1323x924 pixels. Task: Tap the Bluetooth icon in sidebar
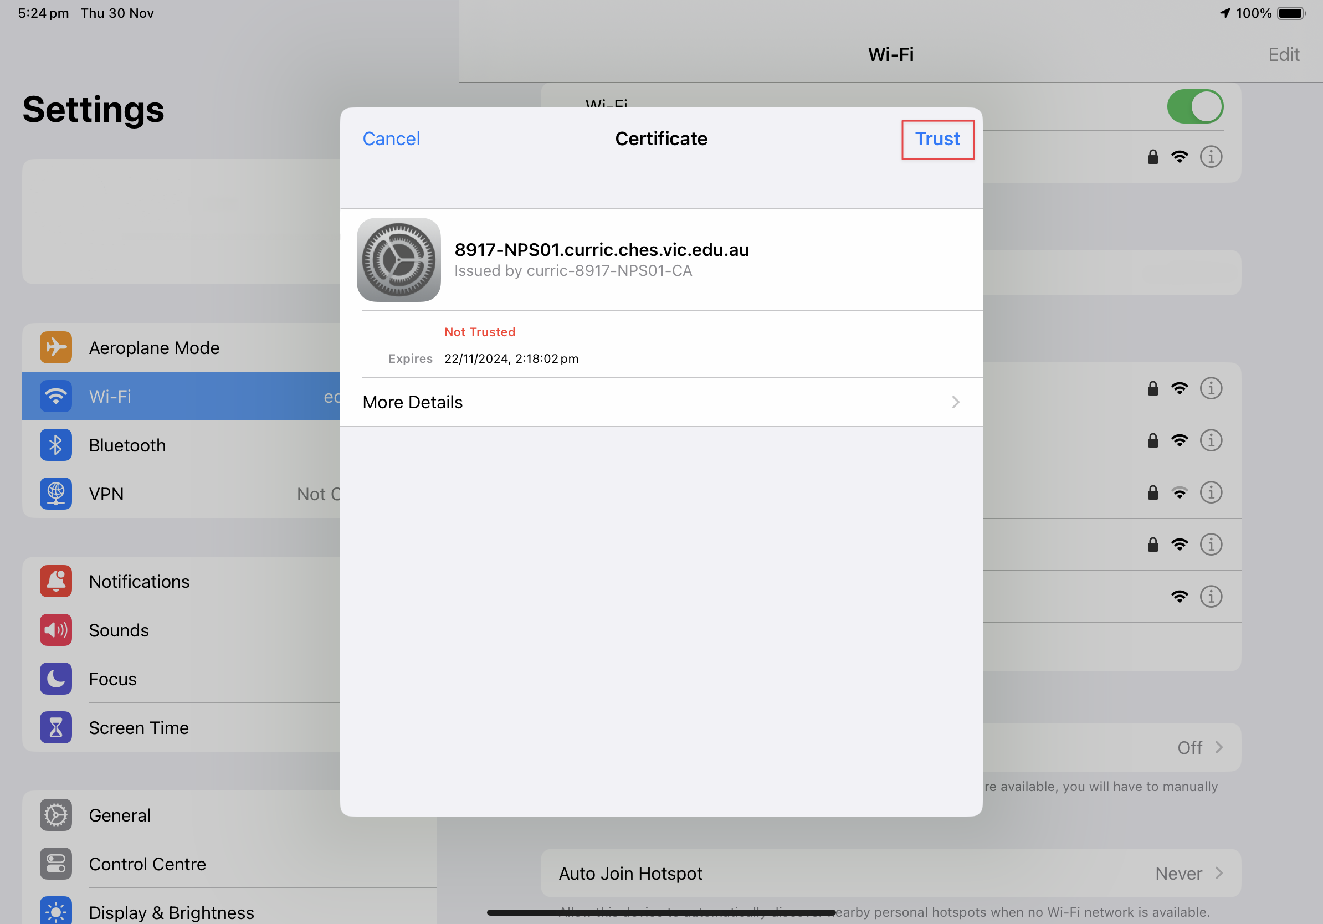coord(56,445)
